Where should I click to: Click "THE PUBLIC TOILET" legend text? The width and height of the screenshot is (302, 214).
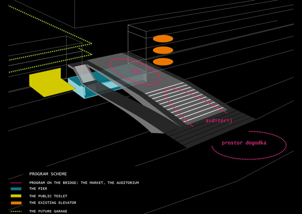pos(48,196)
